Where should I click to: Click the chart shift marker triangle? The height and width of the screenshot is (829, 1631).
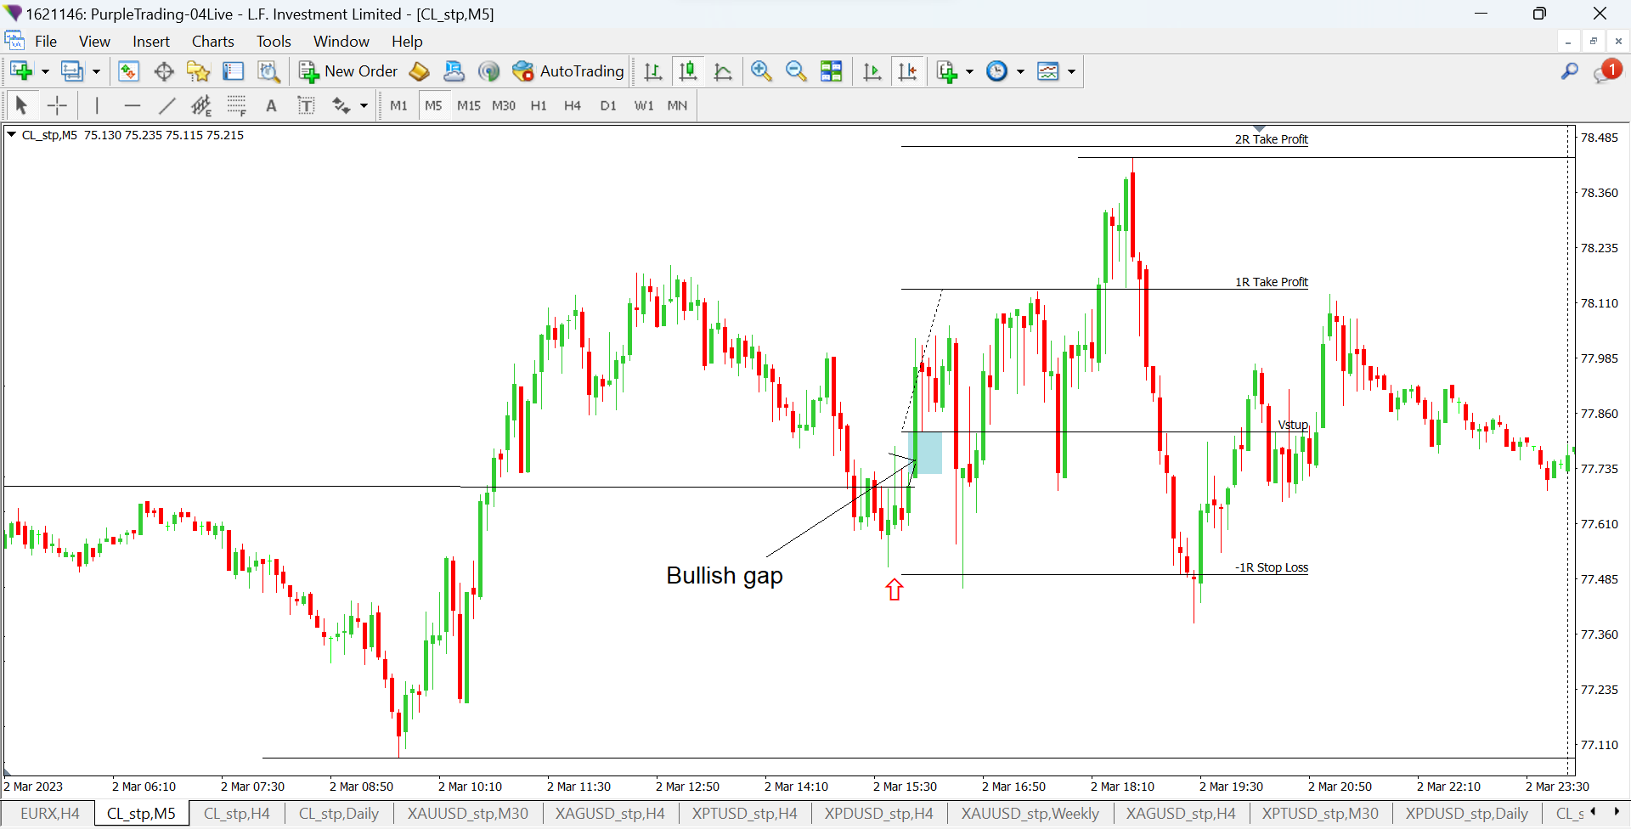point(1259,128)
